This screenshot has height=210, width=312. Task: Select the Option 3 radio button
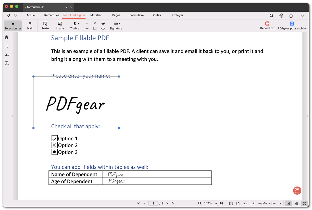coord(55,152)
